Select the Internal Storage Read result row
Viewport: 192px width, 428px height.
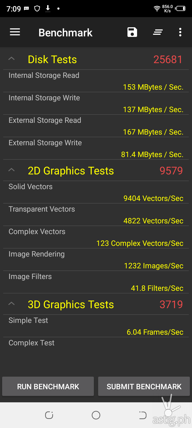click(96, 81)
